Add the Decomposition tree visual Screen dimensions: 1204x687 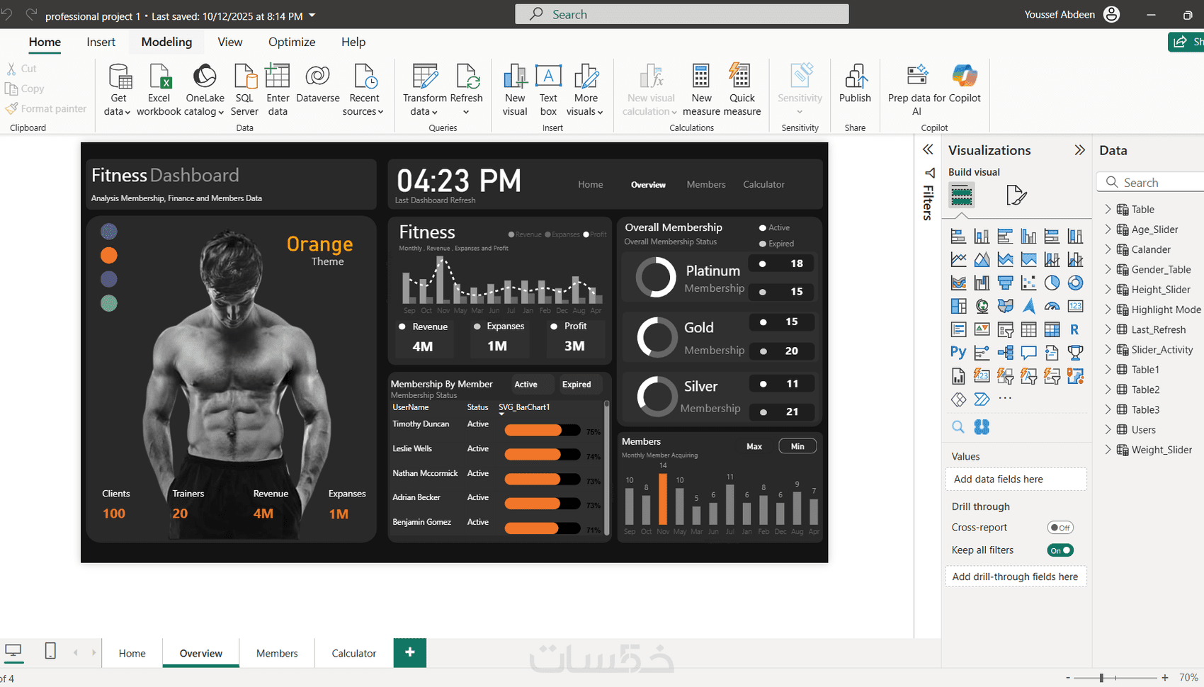1005,352
